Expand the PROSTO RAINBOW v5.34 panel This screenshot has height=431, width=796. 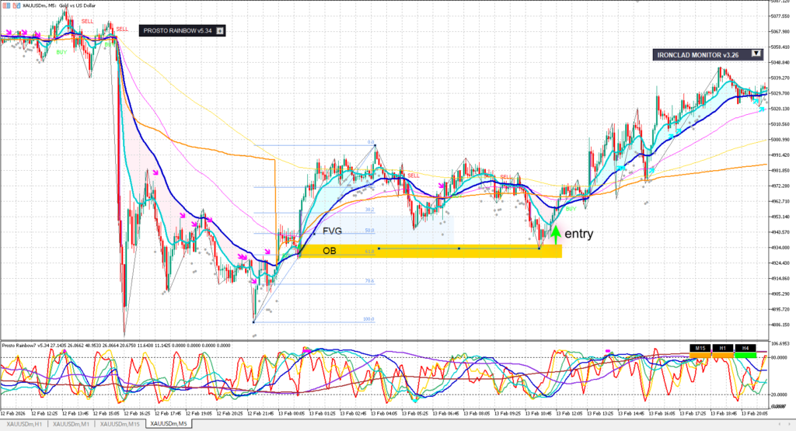click(x=220, y=30)
